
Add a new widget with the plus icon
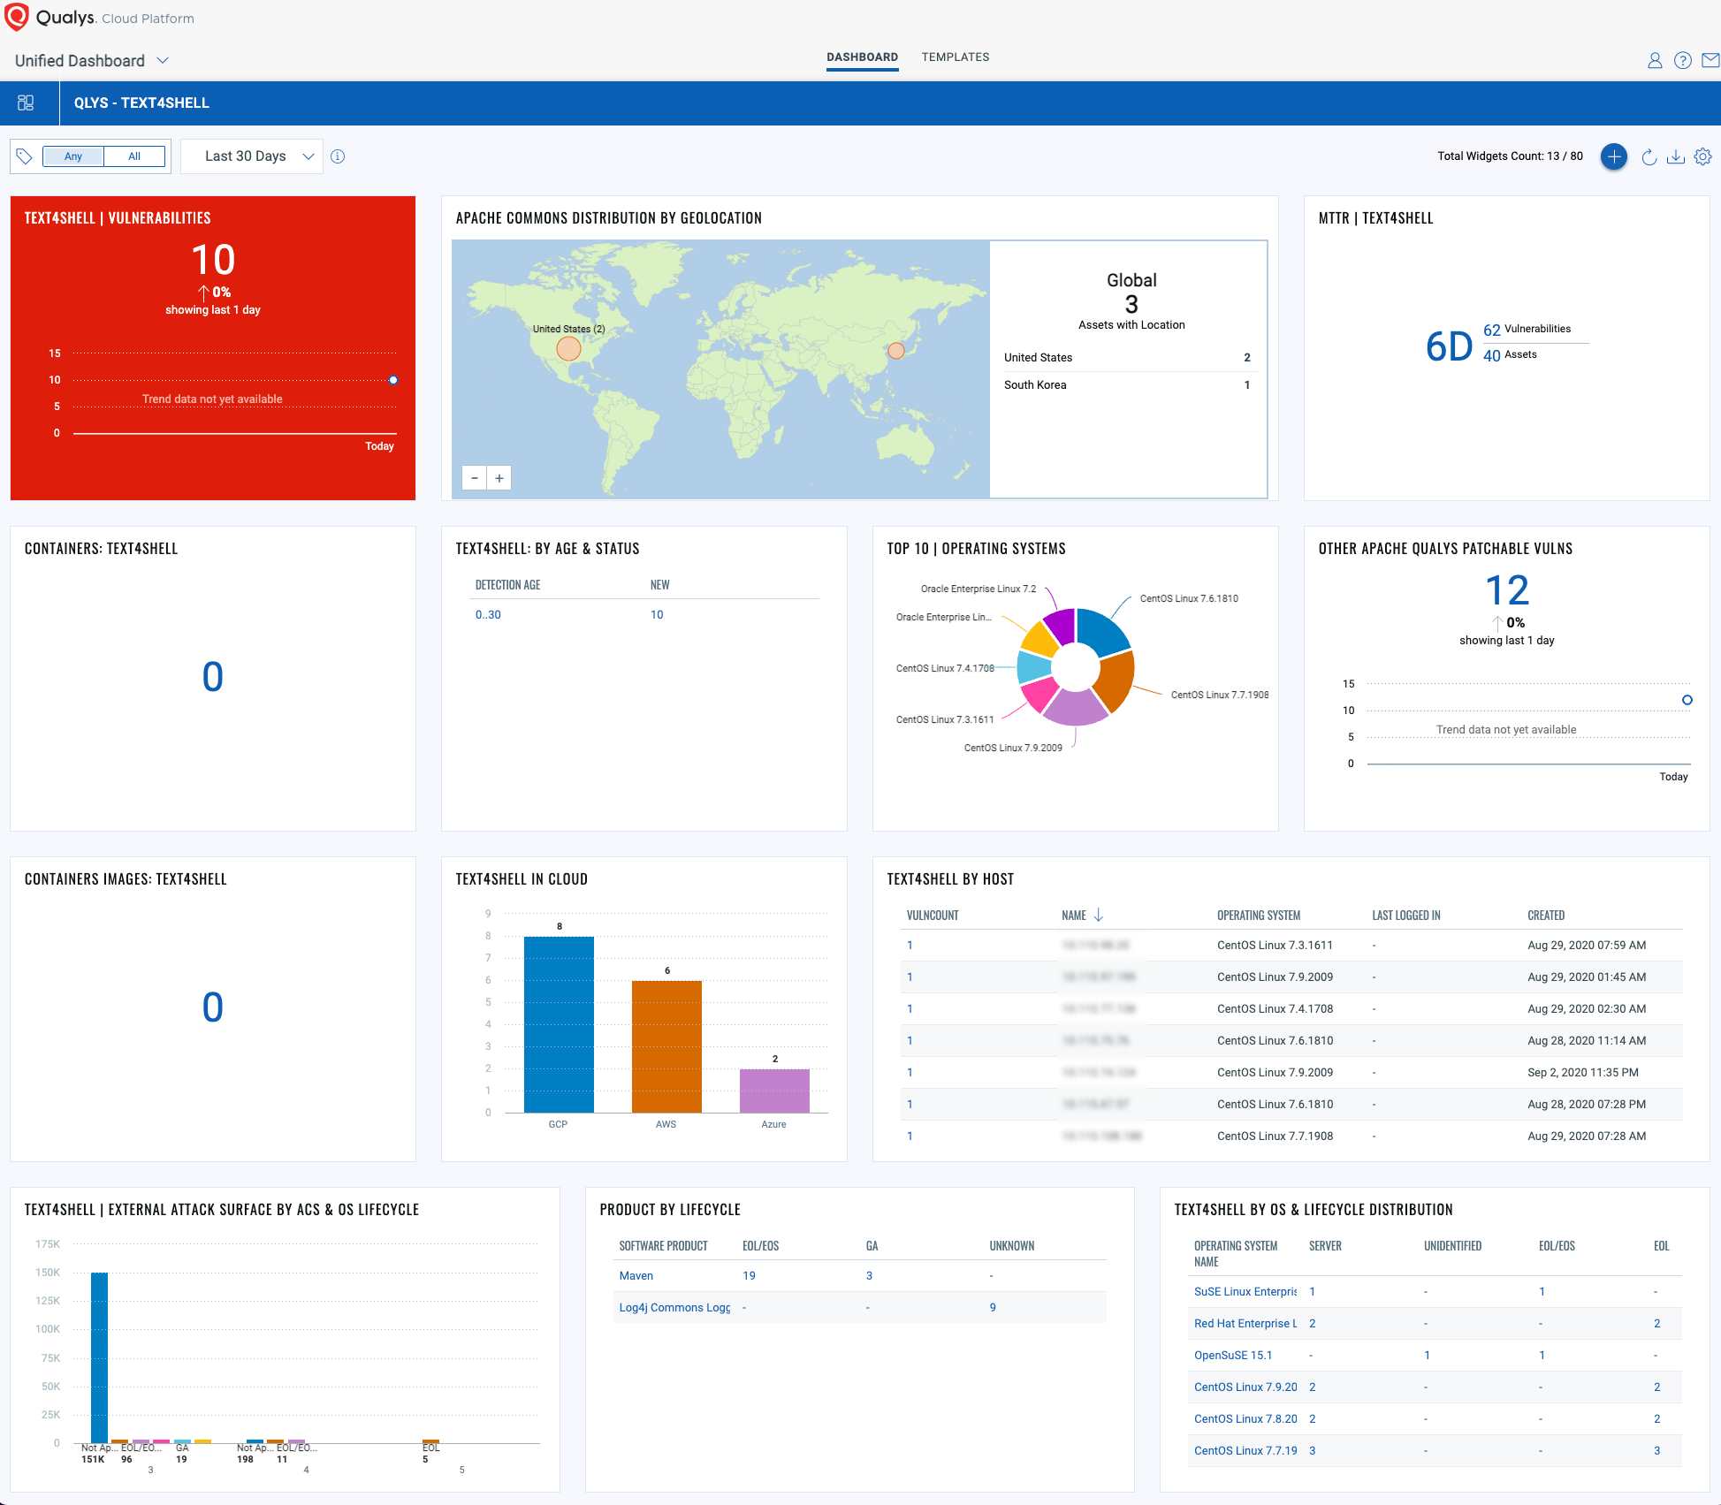pos(1615,156)
